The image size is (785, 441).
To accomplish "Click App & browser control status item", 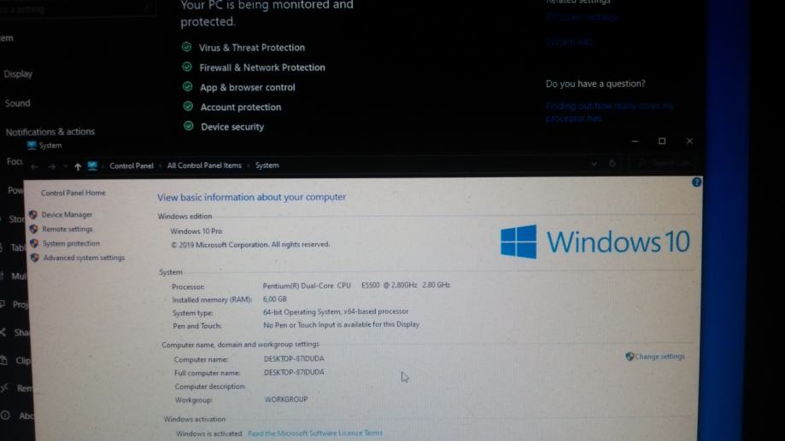I will click(248, 88).
